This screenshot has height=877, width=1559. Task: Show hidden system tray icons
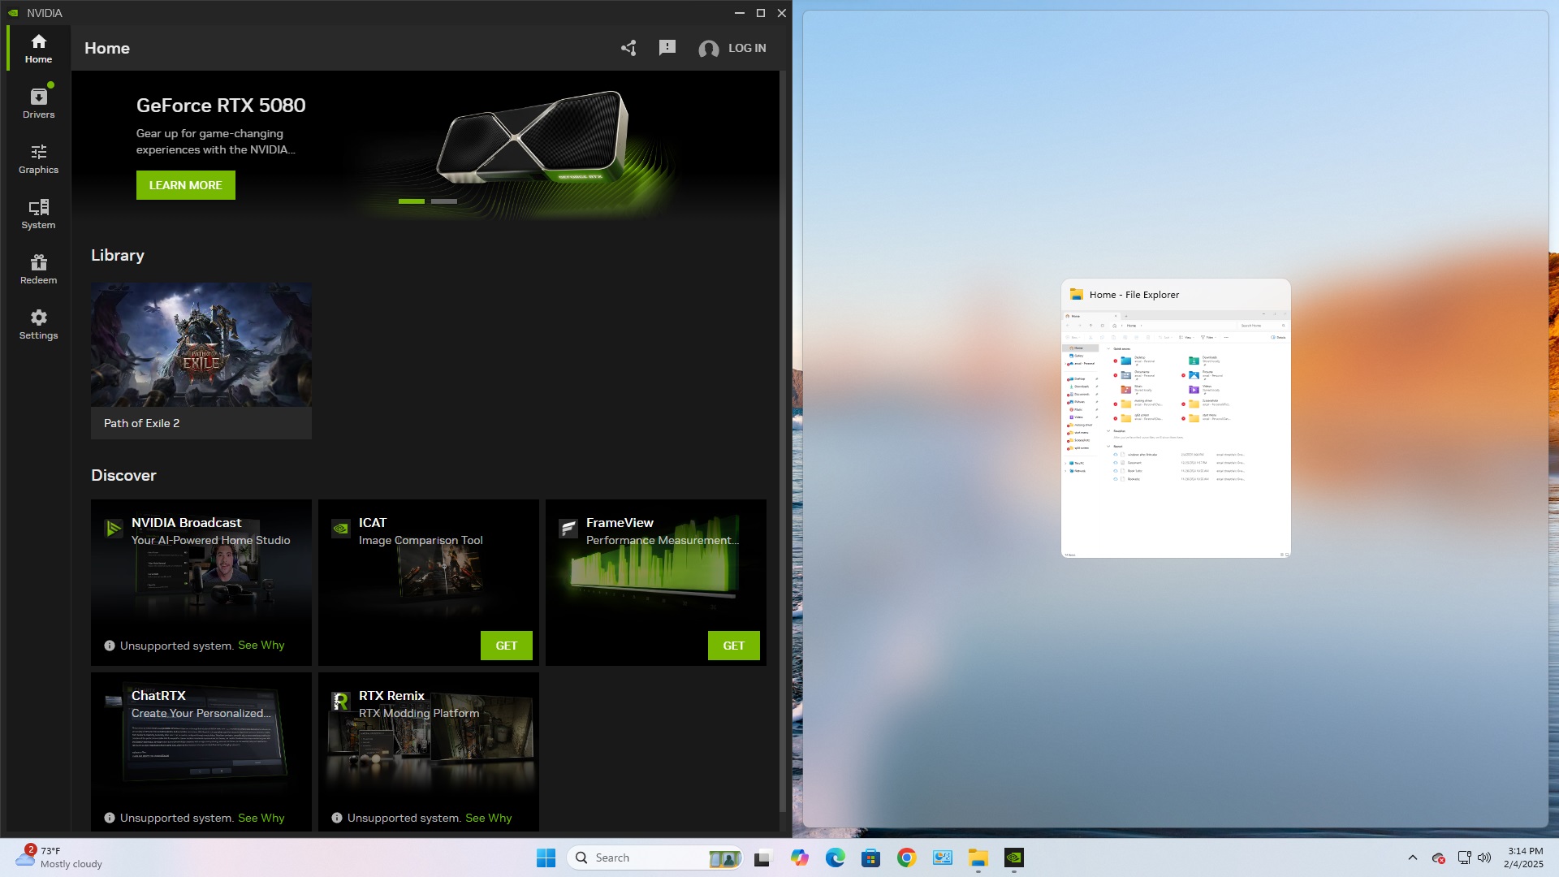tap(1412, 858)
